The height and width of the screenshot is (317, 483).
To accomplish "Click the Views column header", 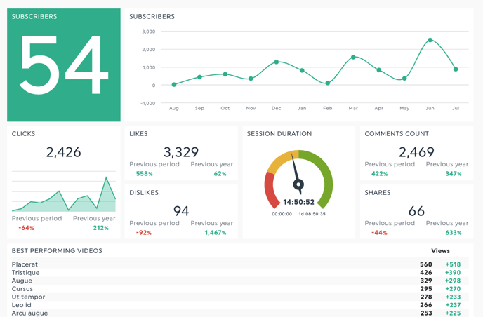I will pyautogui.click(x=440, y=250).
